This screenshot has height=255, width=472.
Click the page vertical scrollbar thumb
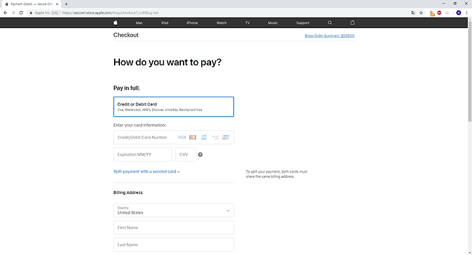click(469, 71)
